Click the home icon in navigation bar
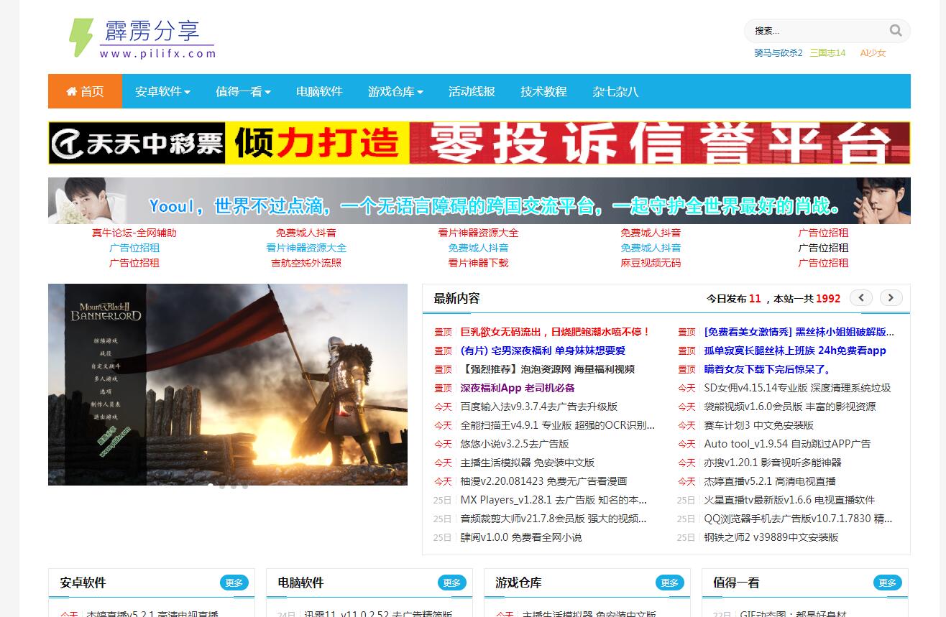The height and width of the screenshot is (617, 946). click(71, 91)
